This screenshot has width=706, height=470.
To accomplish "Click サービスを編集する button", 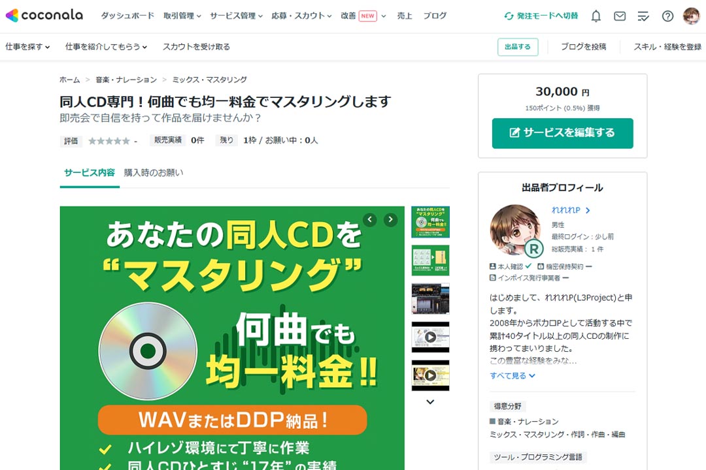I will point(562,133).
